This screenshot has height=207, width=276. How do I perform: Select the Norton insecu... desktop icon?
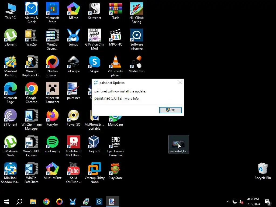pos(53,66)
